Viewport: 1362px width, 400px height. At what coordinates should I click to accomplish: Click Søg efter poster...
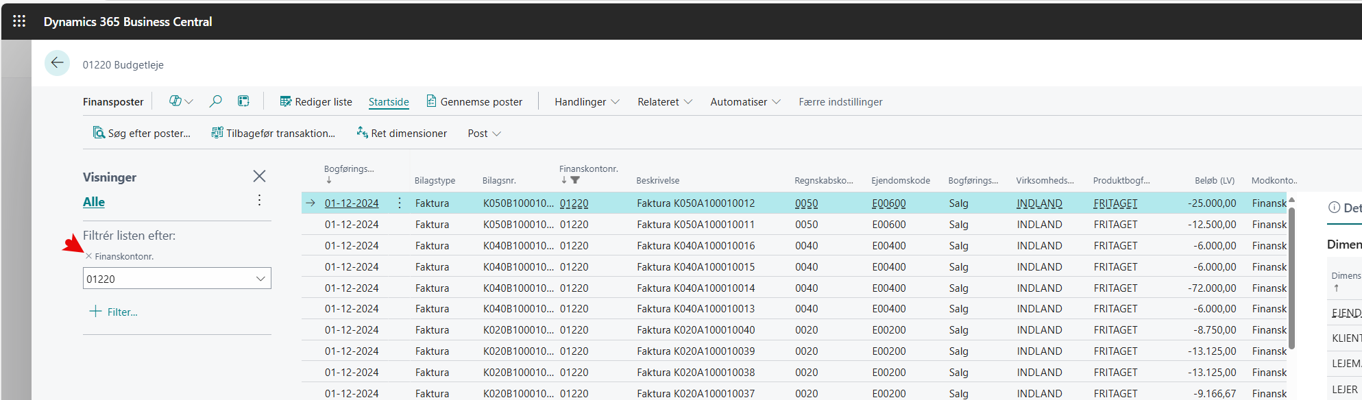(142, 133)
